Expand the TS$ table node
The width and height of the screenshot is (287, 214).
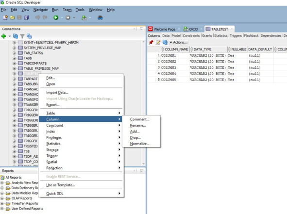tap(14, 151)
